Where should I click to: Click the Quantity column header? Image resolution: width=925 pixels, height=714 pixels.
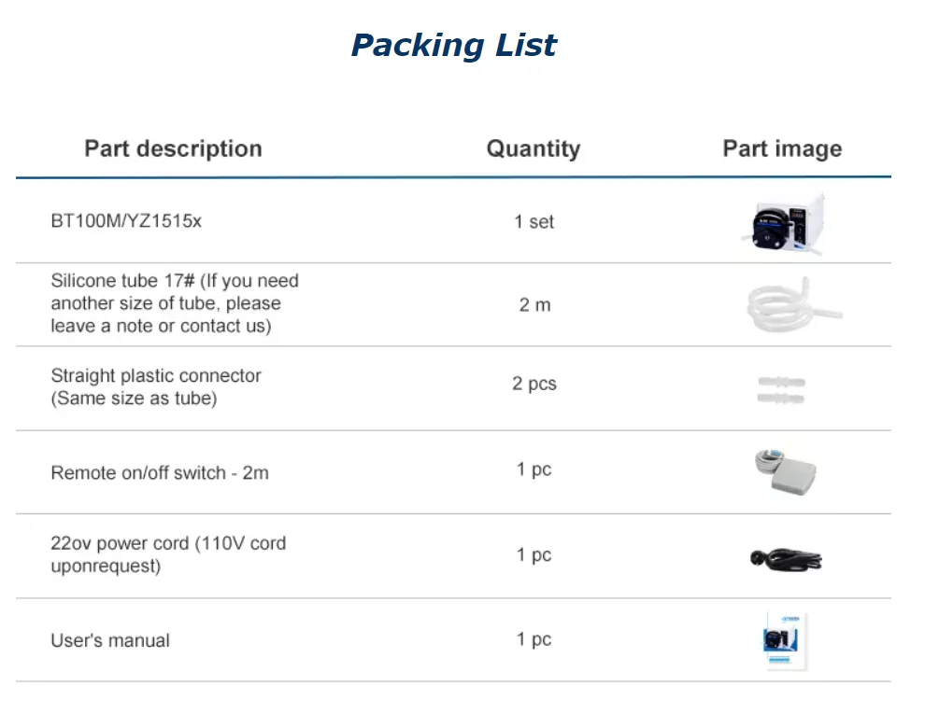pyautogui.click(x=533, y=148)
